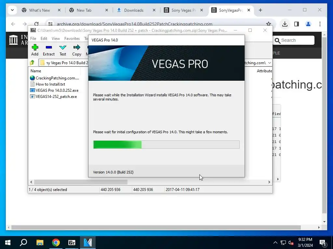
Task: Open the File menu in 7-Zip
Action: (x=33, y=39)
